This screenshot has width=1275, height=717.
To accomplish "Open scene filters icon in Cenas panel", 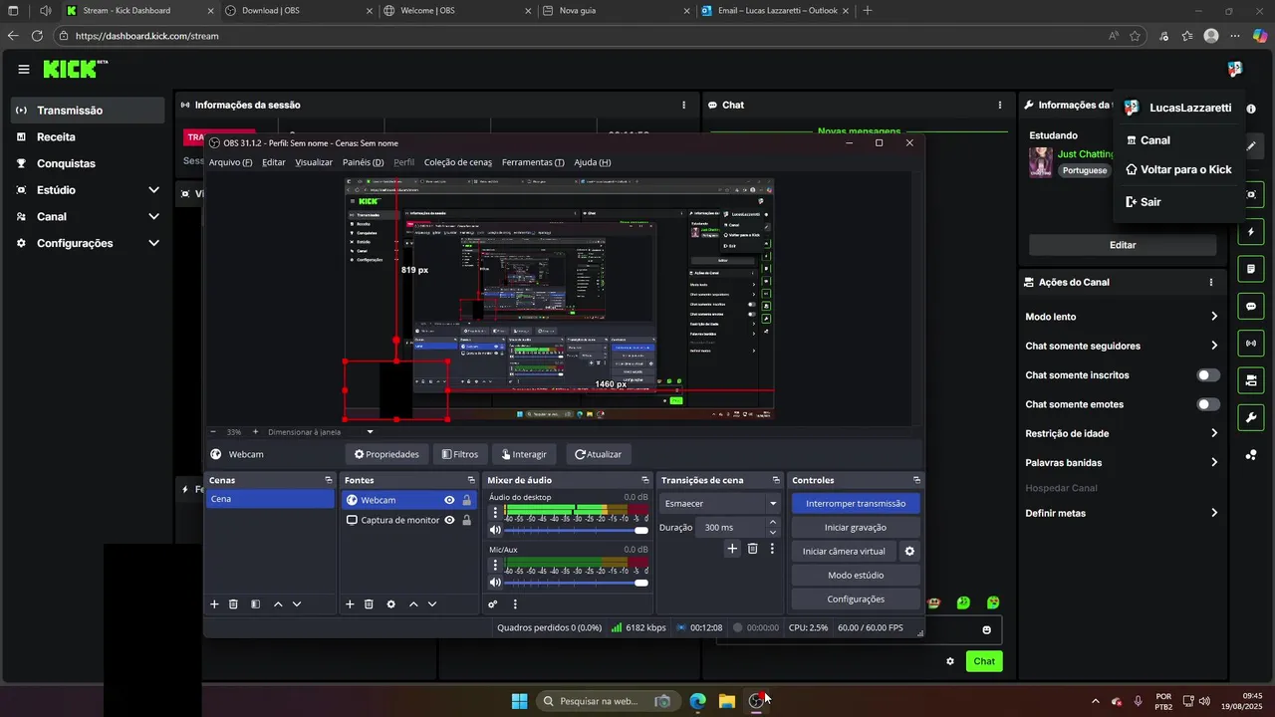I will pyautogui.click(x=255, y=604).
